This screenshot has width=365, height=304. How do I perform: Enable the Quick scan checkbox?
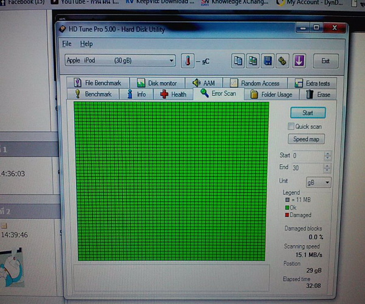tap(291, 126)
